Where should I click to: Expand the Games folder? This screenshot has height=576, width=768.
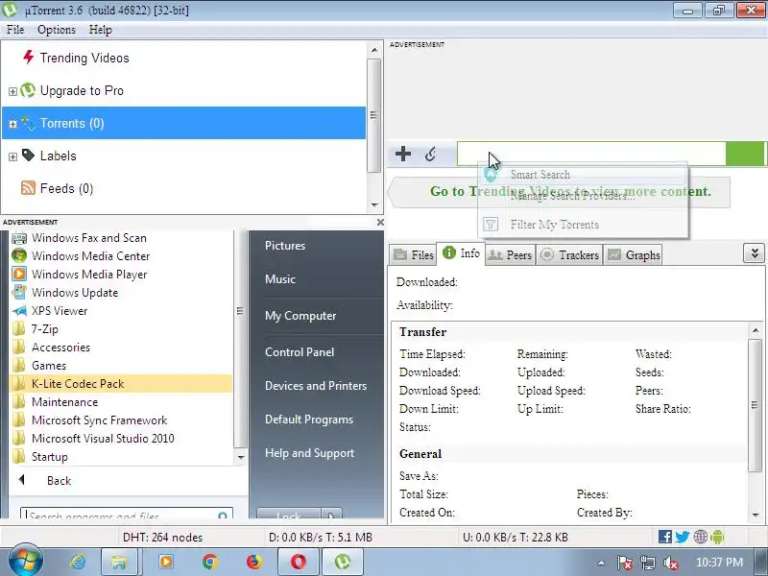pyautogui.click(x=120, y=366)
